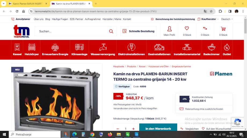Increase quantity with plus button
Screen dimensions: 247x138
133,129
